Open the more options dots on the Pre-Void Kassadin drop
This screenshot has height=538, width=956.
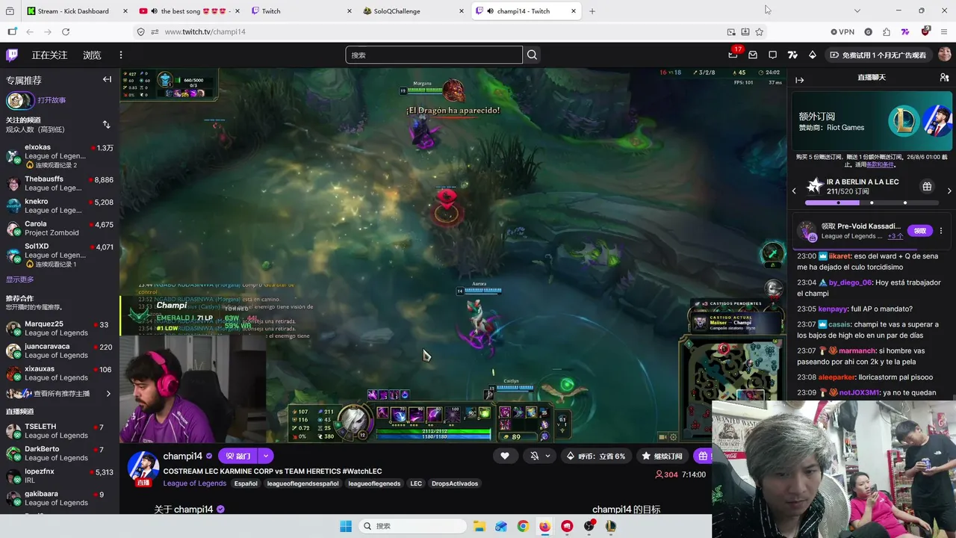(x=941, y=231)
